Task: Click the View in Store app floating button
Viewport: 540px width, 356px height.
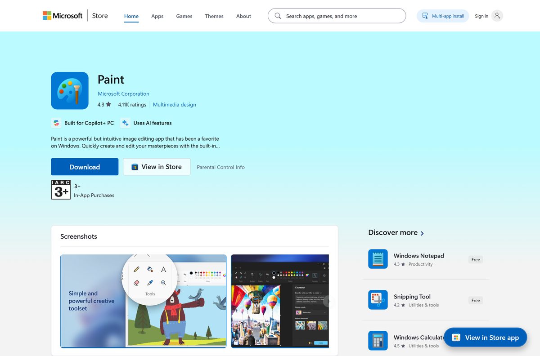Action: (485, 337)
